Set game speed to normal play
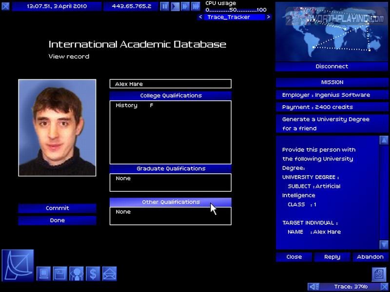 pyautogui.click(x=175, y=6)
